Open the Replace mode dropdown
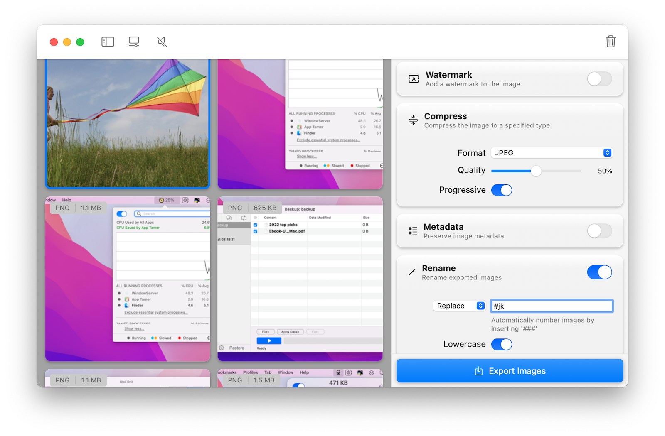Image resolution: width=665 pixels, height=436 pixels. coord(459,306)
